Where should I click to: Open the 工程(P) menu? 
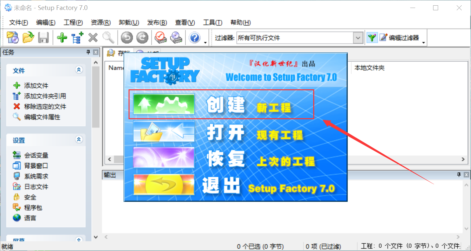pyautogui.click(x=73, y=23)
